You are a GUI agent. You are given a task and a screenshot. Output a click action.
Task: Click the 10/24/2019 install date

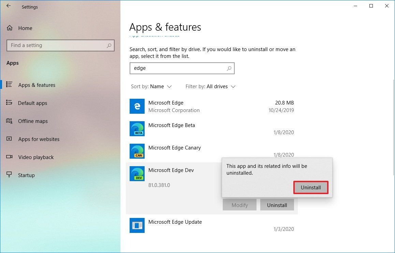point(281,110)
